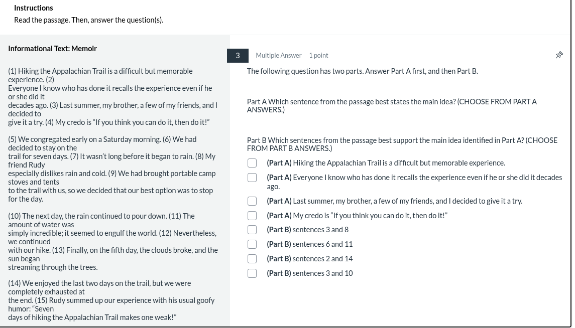Click the paragraph starting 'We enjoyed the last two days'
Viewport: 575px width, 328px height.
pos(111,300)
